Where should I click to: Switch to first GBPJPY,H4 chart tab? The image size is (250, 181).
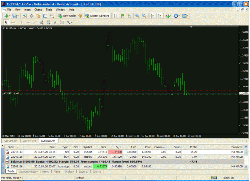[x=11, y=141]
